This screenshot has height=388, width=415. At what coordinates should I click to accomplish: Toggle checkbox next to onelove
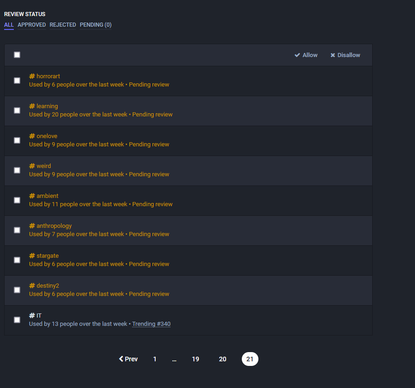(17, 140)
